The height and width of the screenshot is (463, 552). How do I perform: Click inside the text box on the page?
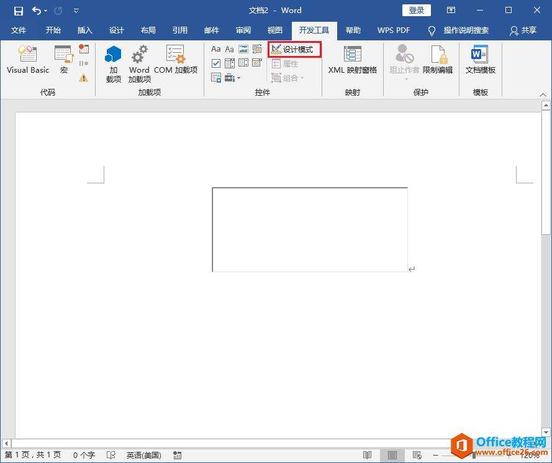pos(310,230)
